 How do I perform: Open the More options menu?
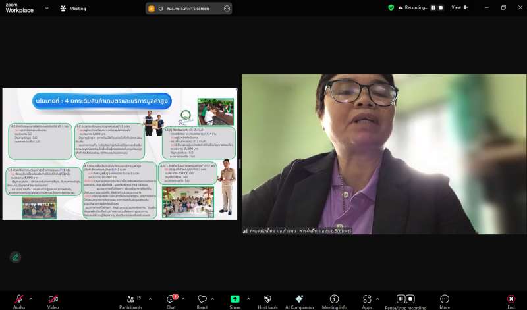pos(445,299)
